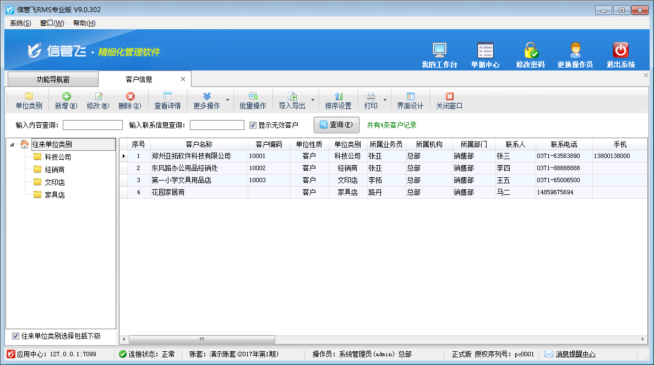Uncheck the 显示无效客户 checkbox

click(x=252, y=125)
